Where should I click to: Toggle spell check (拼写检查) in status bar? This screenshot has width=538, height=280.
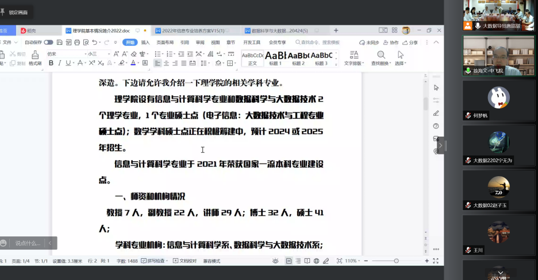coord(155,261)
